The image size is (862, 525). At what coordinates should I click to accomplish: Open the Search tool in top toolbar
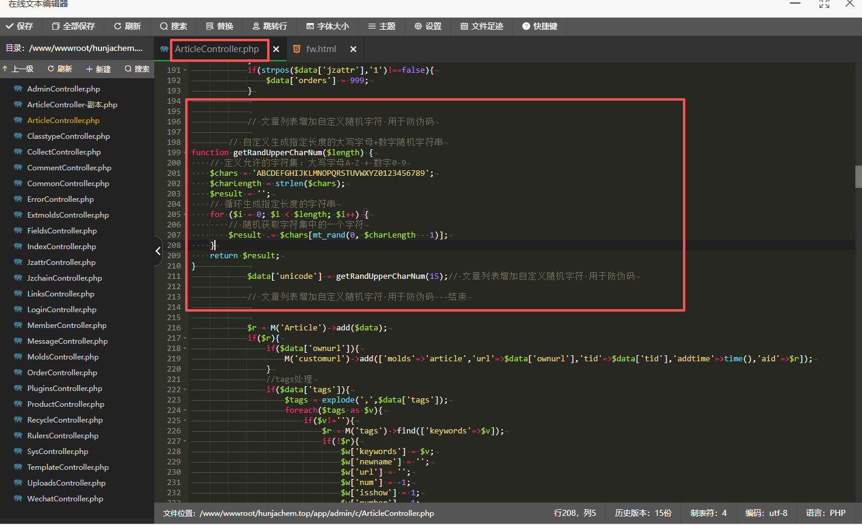pyautogui.click(x=173, y=26)
